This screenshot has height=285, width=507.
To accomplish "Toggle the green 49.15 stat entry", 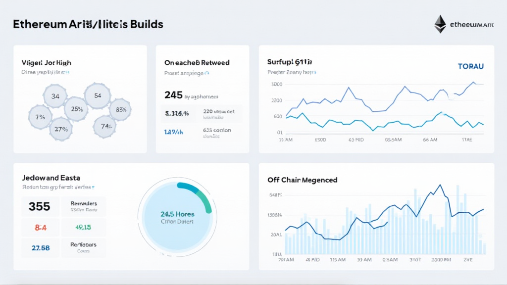I will pos(83,227).
